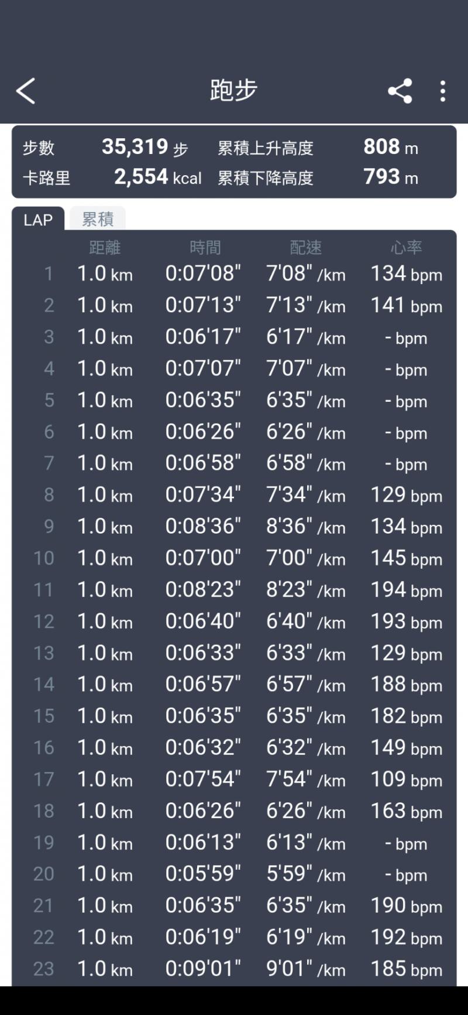This screenshot has height=1015, width=468.
Task: Select lap 1 row with 7'08" pace
Action: pyautogui.click(x=234, y=274)
